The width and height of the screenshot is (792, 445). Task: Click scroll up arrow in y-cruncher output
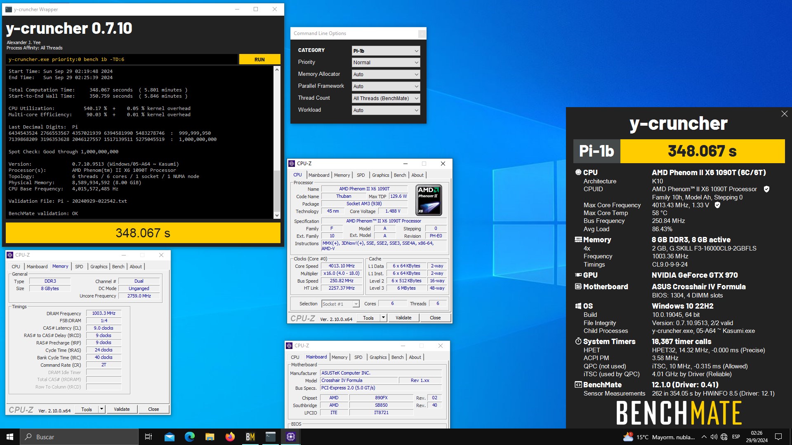[x=277, y=70]
